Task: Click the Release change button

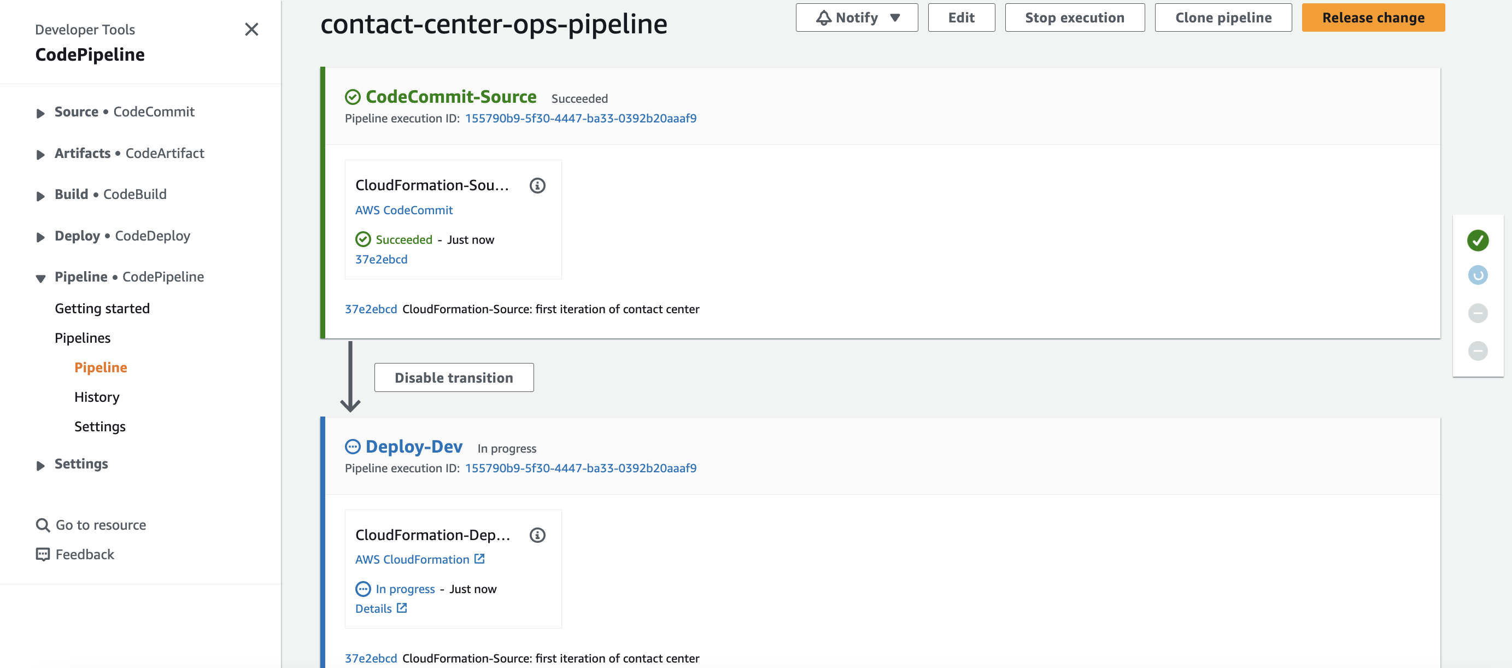Action: [1373, 17]
